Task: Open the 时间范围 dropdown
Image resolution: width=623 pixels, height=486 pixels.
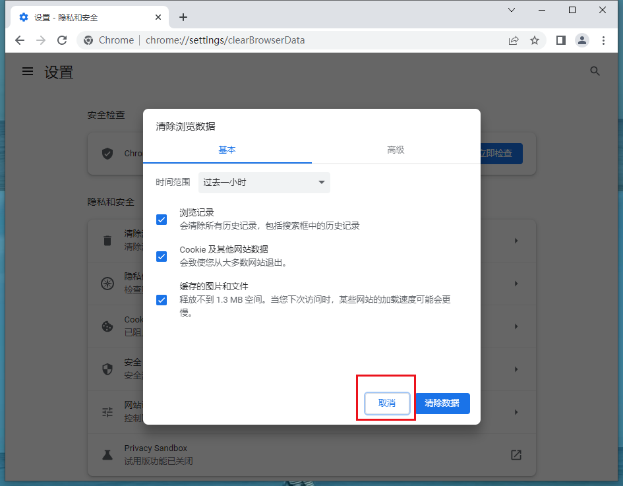Action: (x=264, y=183)
